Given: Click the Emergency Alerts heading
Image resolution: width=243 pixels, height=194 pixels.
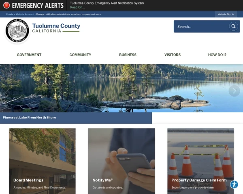Looking at the screenshot, I should click(x=38, y=5).
